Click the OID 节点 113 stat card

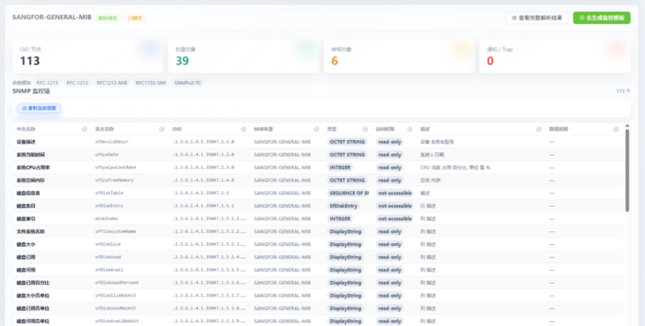(88, 56)
